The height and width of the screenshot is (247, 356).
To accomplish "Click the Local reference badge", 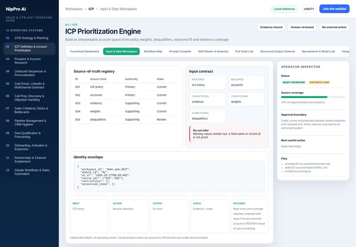I will [x=284, y=9].
